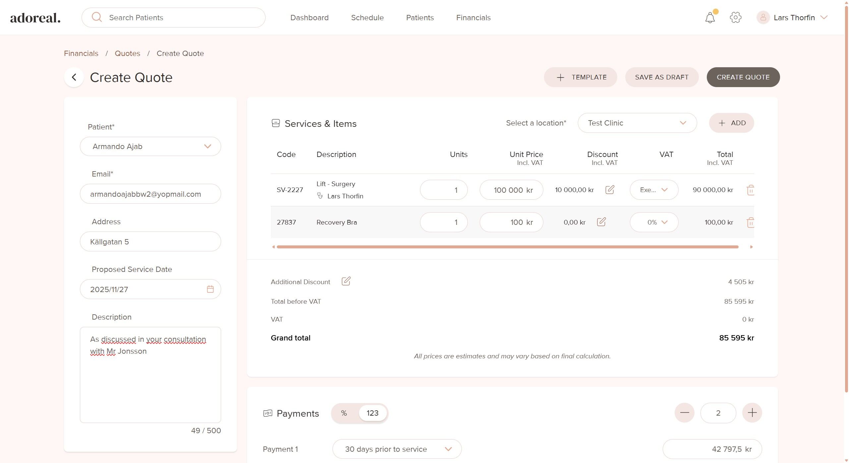This screenshot has height=463, width=849.
Task: Click SAVE AS DRAFT
Action: pos(661,77)
